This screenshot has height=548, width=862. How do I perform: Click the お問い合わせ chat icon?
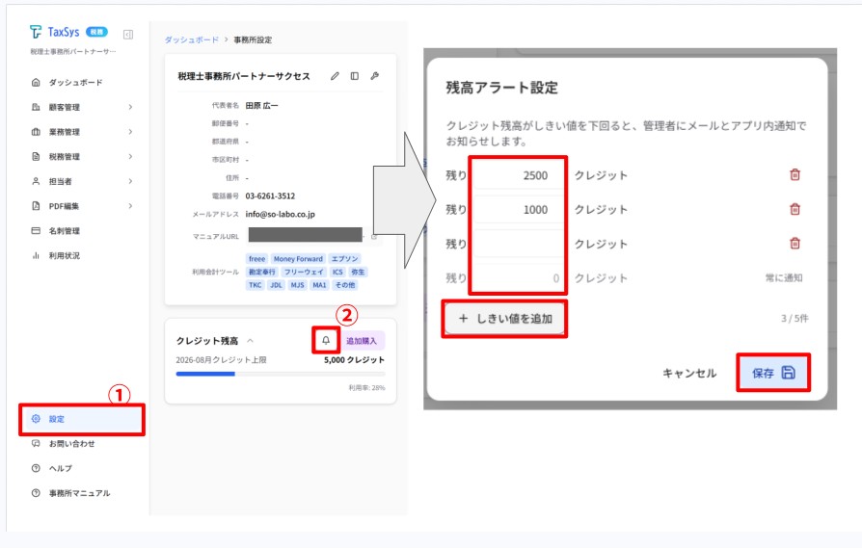(36, 444)
